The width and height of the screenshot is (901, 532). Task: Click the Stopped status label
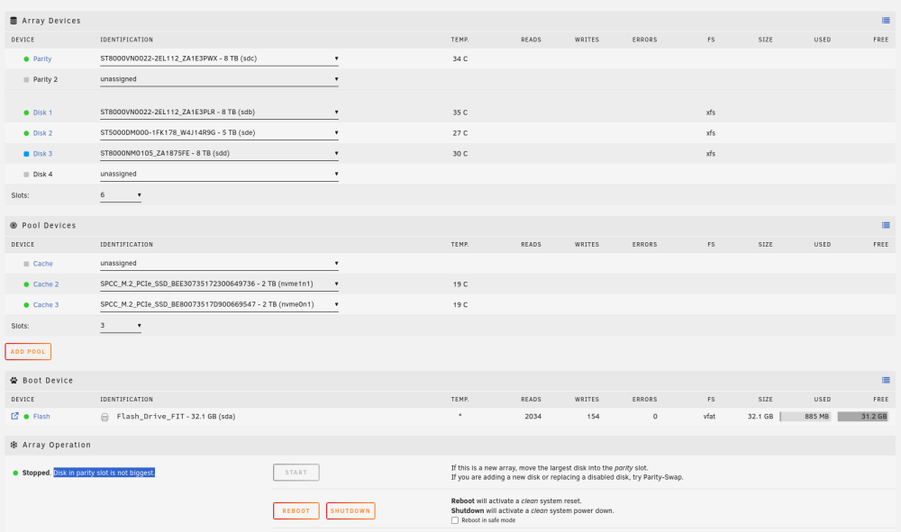36,473
